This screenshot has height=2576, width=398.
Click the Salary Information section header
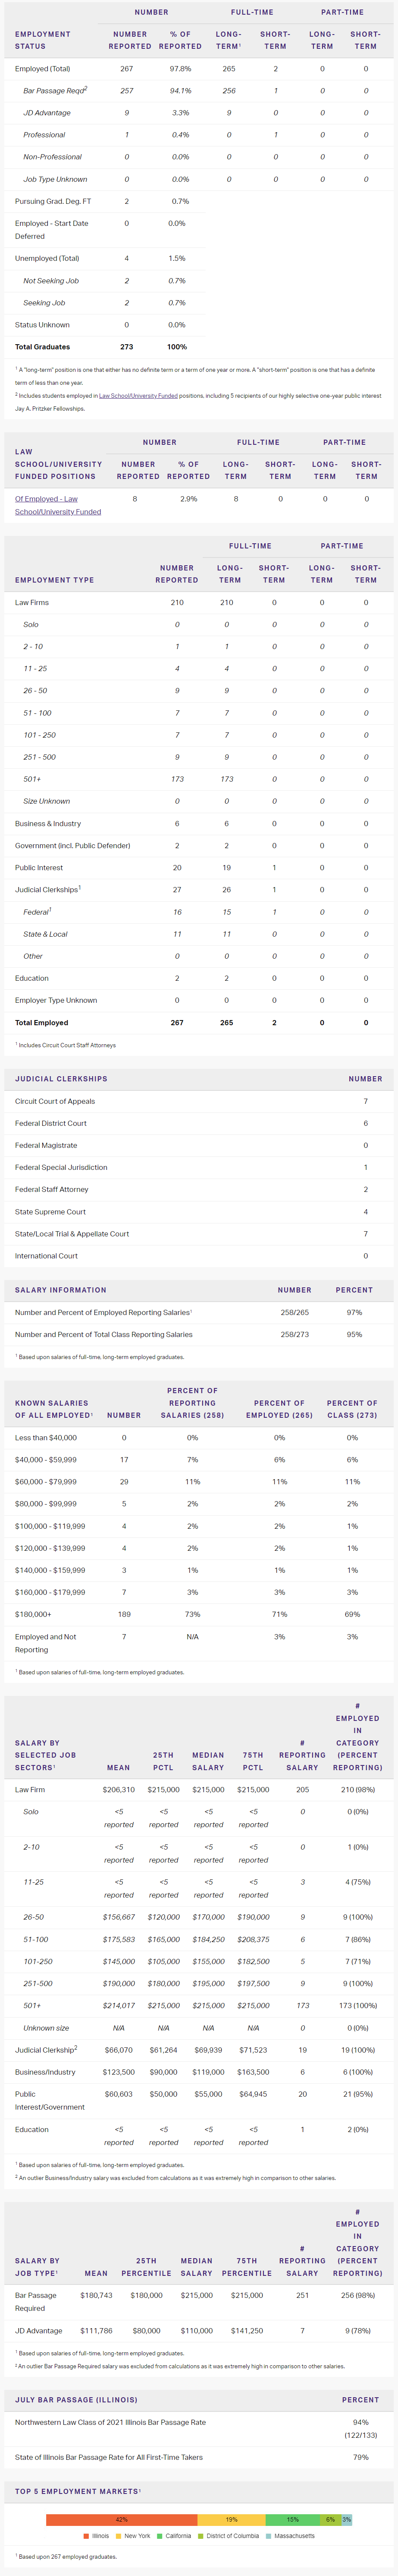60,1289
